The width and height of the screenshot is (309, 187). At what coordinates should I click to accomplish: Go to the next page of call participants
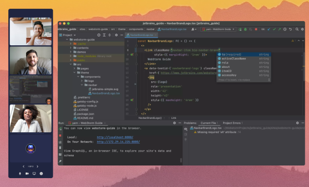tap(38, 166)
